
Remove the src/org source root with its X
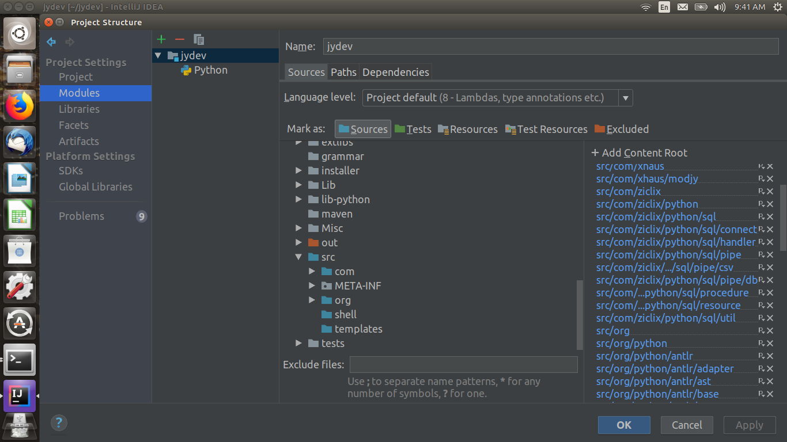coord(770,330)
